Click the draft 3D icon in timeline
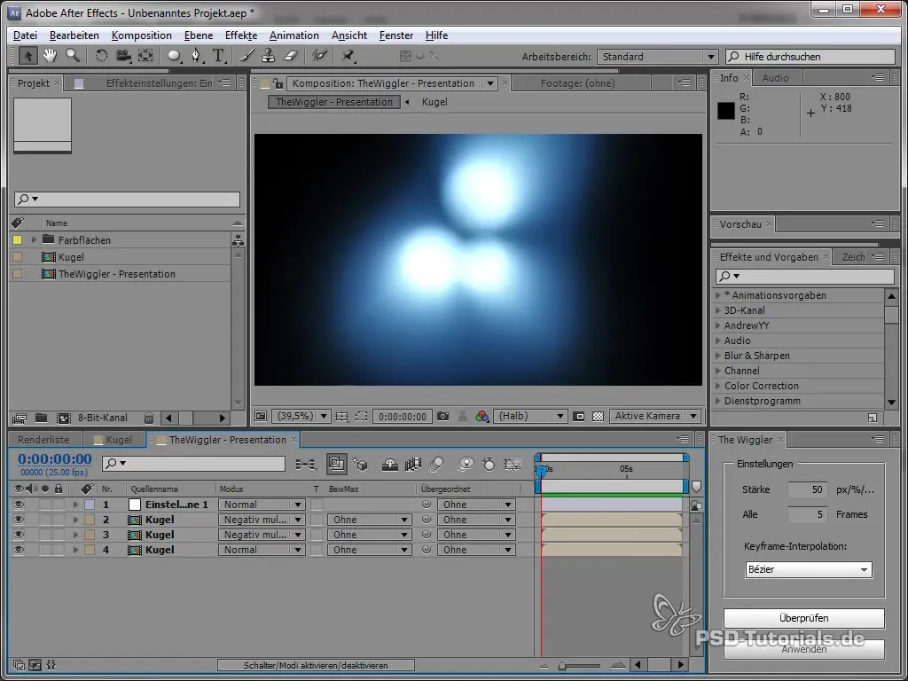908x681 pixels. (359, 464)
